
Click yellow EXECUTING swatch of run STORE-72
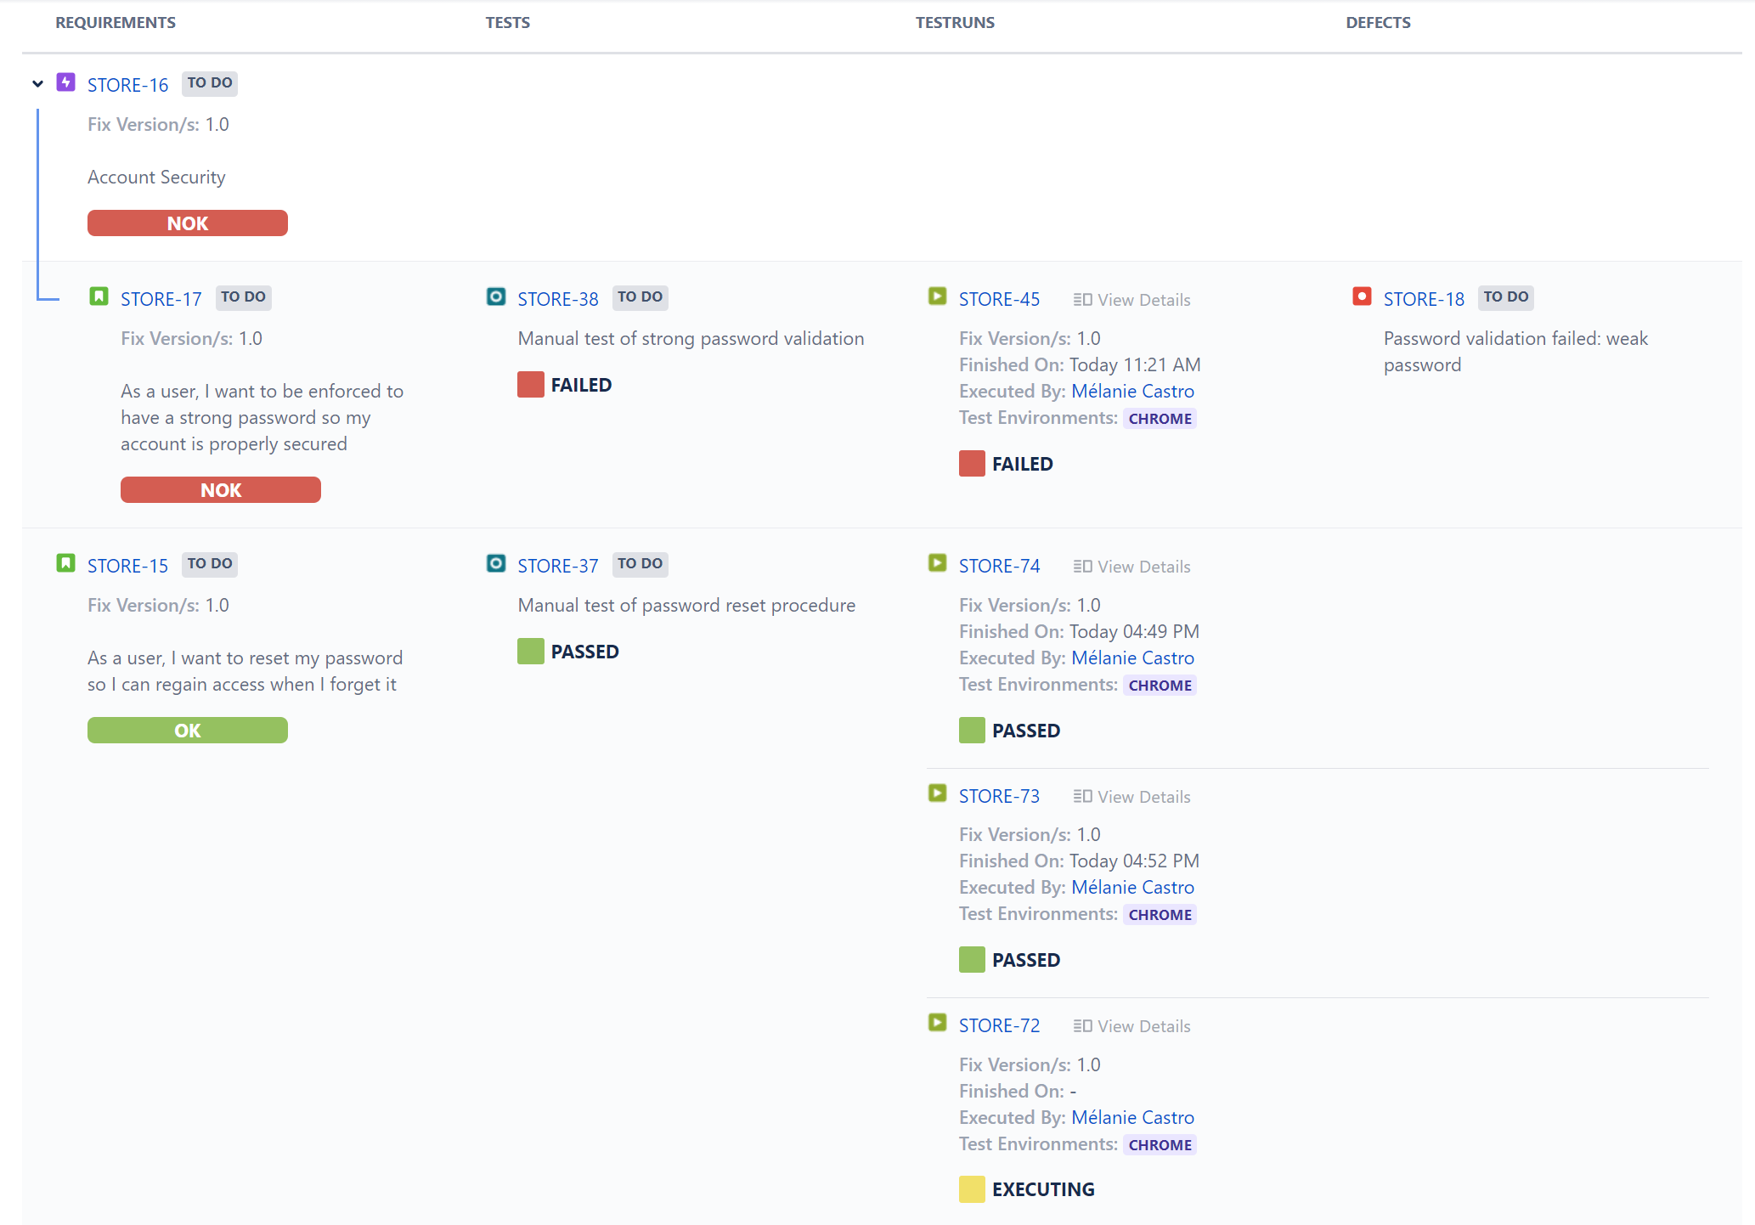[x=972, y=1189]
